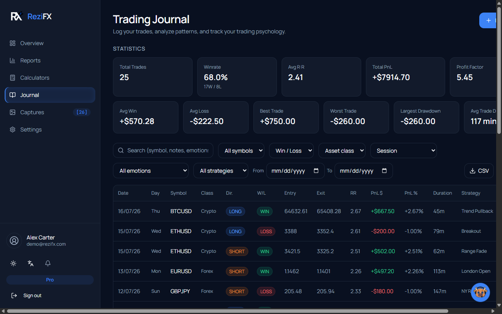Open the To date calendar picker icon

point(384,171)
